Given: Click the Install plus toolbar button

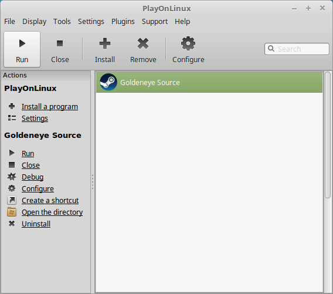Looking at the screenshot, I should point(105,50).
